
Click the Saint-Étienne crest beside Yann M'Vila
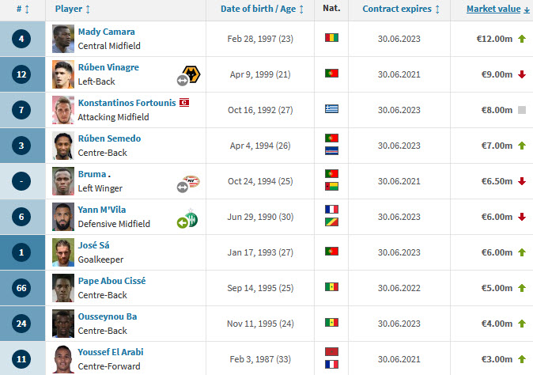pos(191,218)
